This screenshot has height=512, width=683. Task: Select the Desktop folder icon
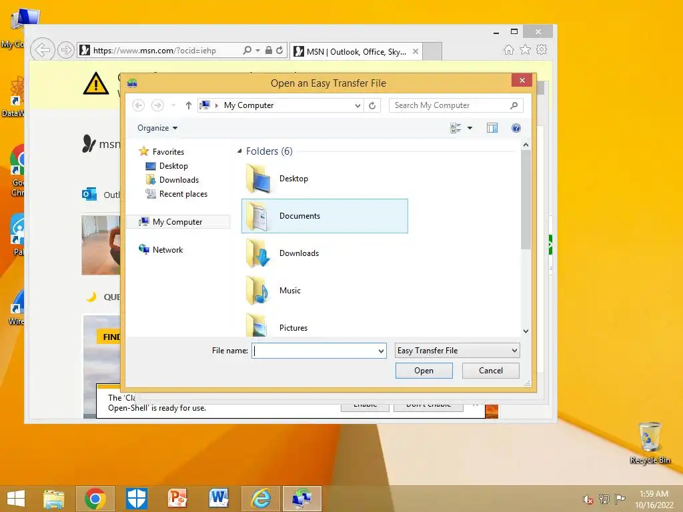click(x=259, y=179)
